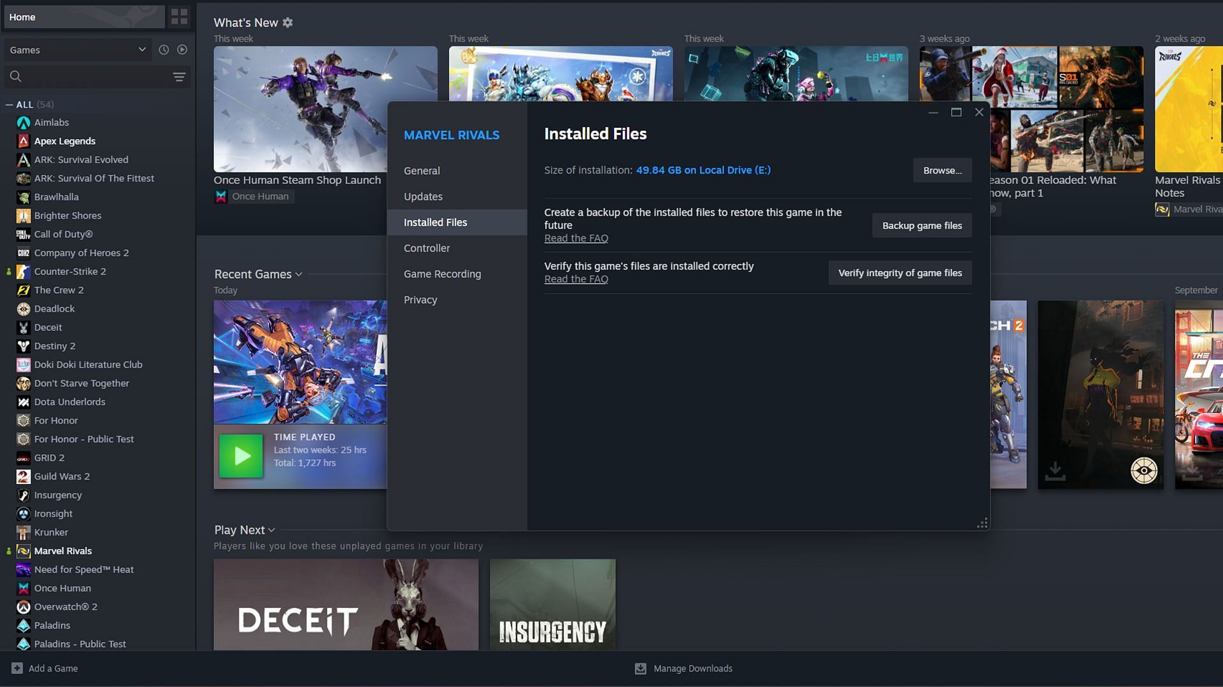Click the Add a Game plus icon
1223x687 pixels.
17,669
